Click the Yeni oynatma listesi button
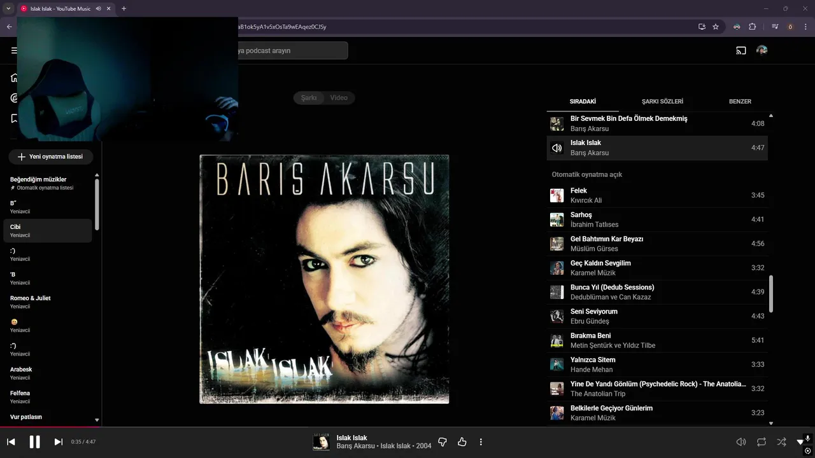Screen dimensions: 815x458 tap(50, 156)
